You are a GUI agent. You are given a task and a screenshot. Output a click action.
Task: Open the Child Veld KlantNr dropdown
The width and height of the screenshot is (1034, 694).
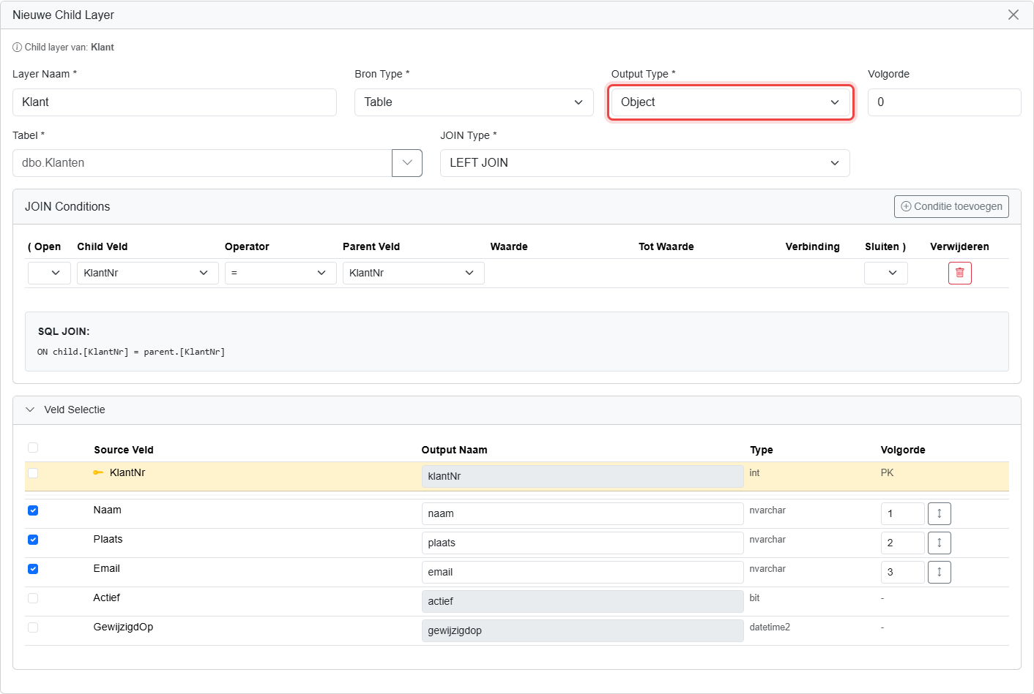click(148, 273)
